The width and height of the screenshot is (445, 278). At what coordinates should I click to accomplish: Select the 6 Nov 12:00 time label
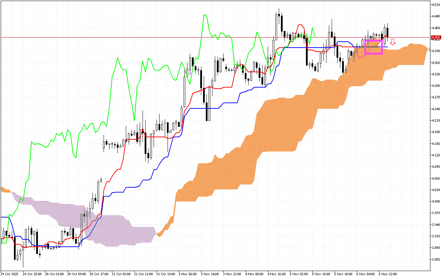(388, 274)
